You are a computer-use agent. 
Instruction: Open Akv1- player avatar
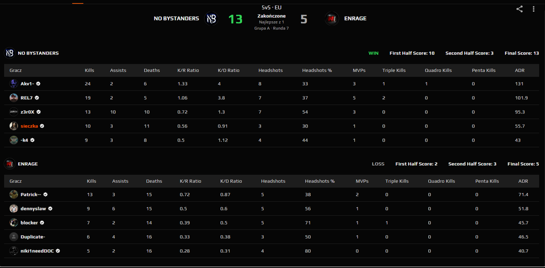pyautogui.click(x=14, y=83)
